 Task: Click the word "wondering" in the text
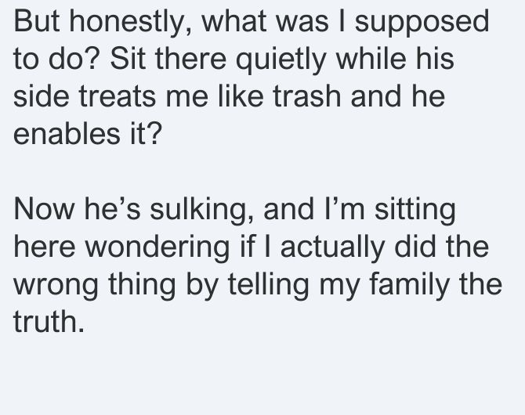point(157,247)
